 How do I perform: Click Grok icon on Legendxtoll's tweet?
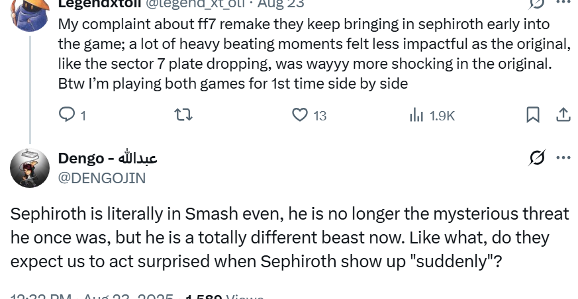tap(537, 3)
